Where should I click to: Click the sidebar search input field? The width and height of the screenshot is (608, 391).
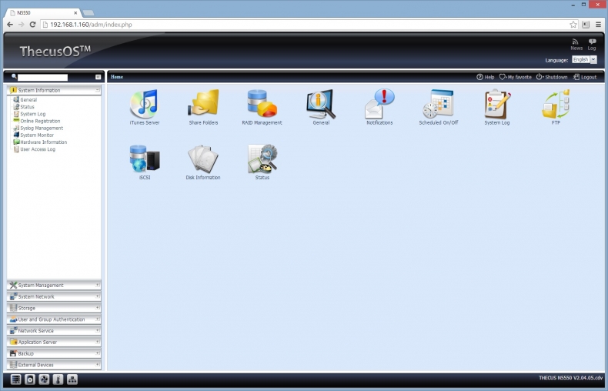[x=42, y=77]
